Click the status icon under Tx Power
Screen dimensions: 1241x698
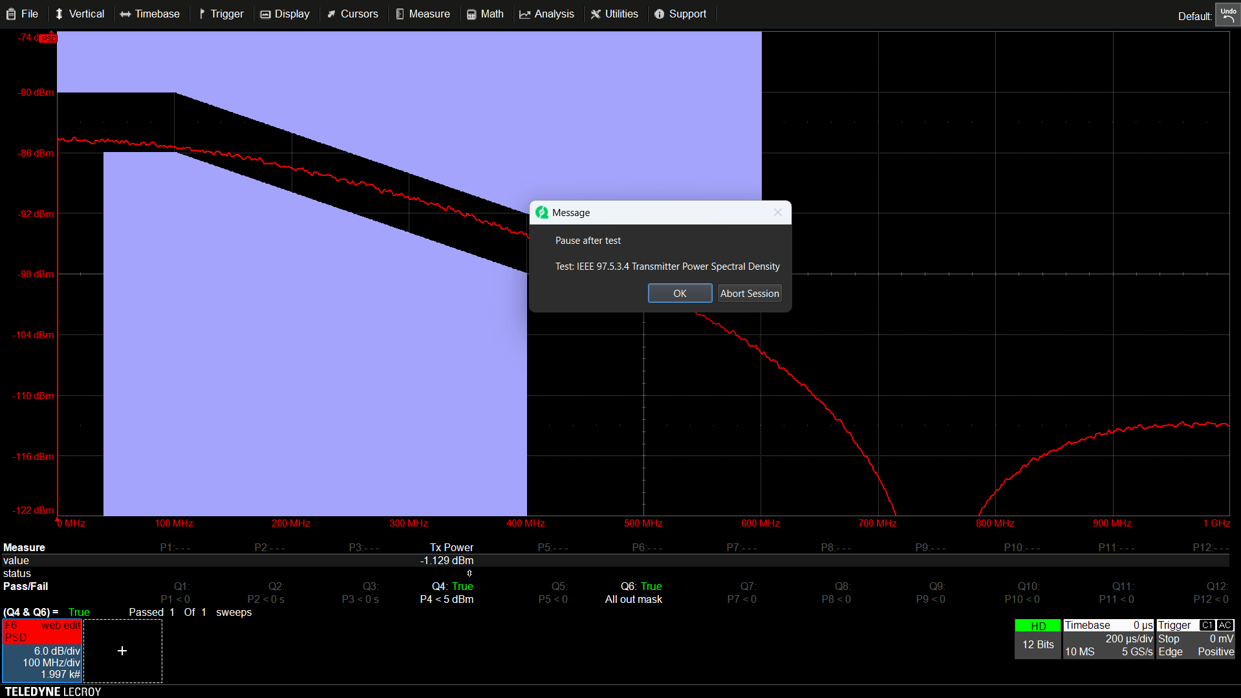(469, 573)
